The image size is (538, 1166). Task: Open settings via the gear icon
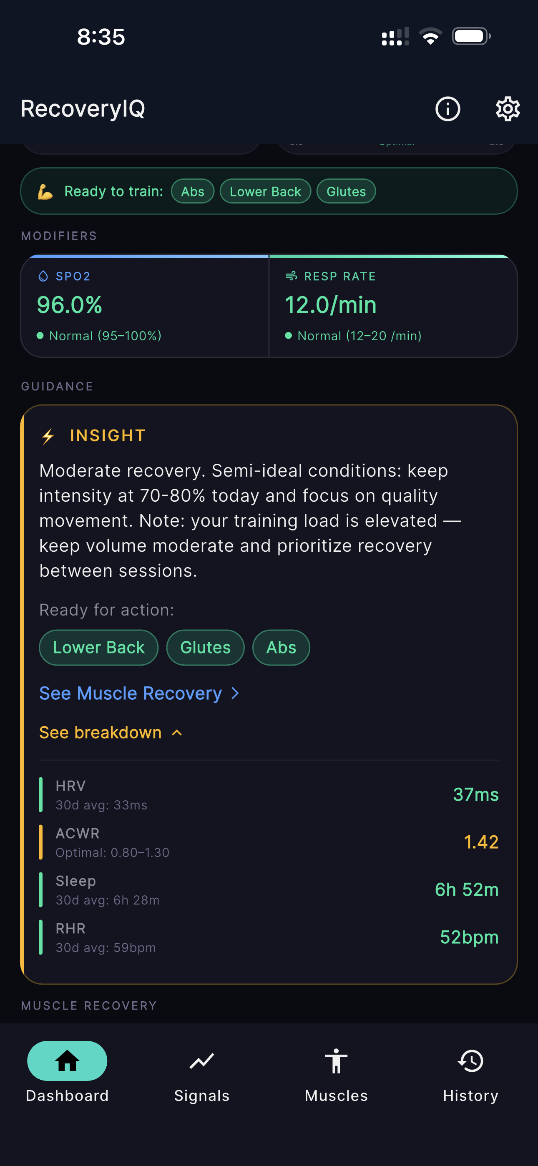pos(507,108)
